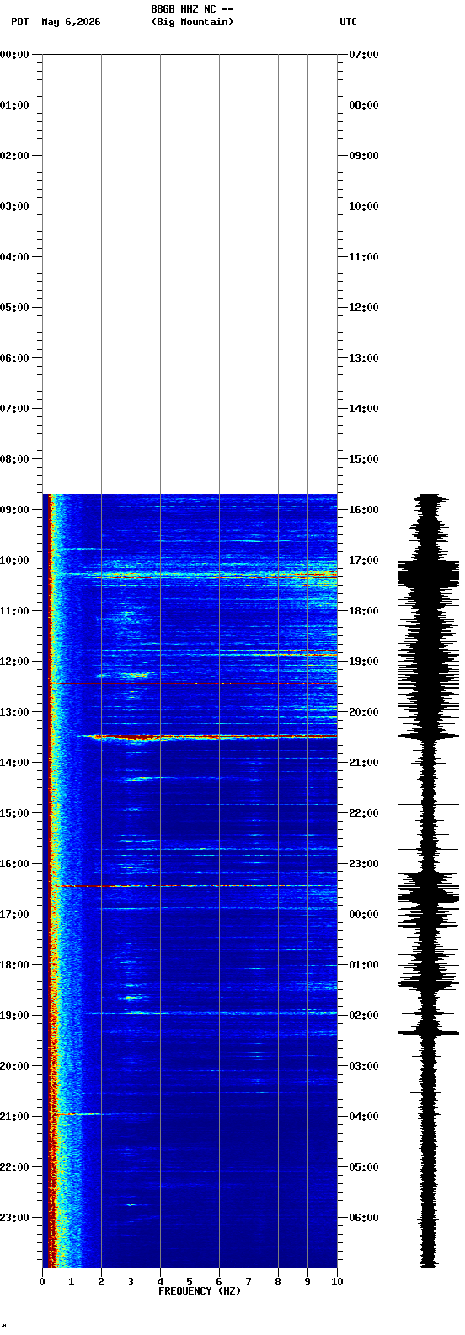The width and height of the screenshot is (465, 1335).
Task: Select the PDT-axis "20:00" time label
Action: [x=15, y=1066]
